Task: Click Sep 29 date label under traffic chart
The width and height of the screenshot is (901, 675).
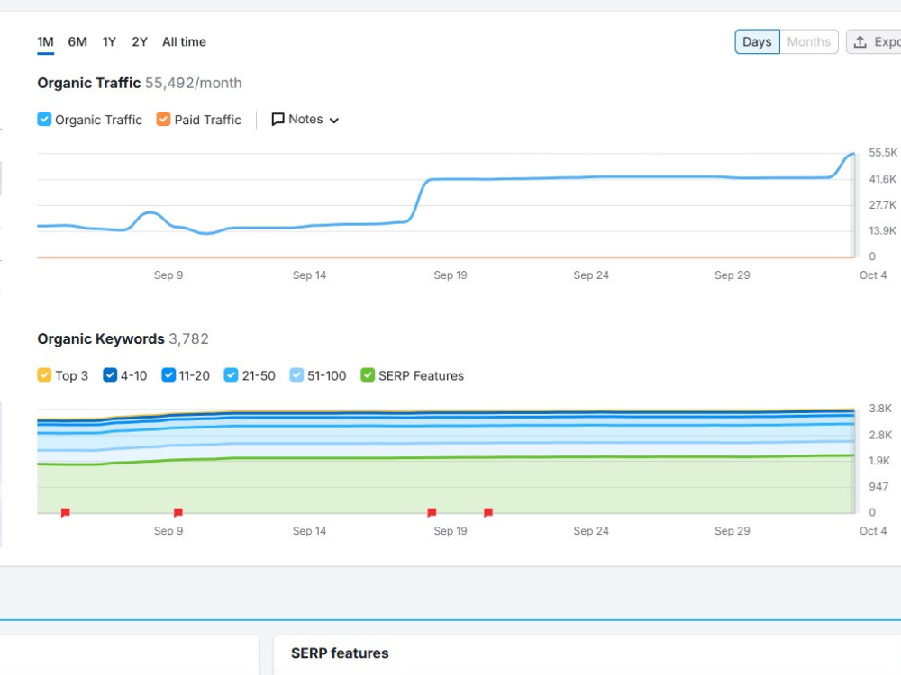Action: coord(732,274)
